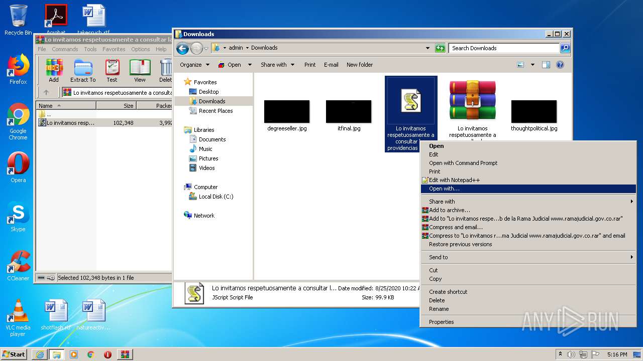Select file row in WinRAR list

pos(105,123)
